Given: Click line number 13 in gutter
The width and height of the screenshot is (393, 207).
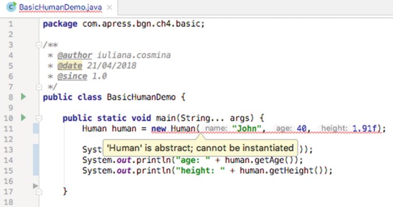Looking at the screenshot, I should pos(8,150).
